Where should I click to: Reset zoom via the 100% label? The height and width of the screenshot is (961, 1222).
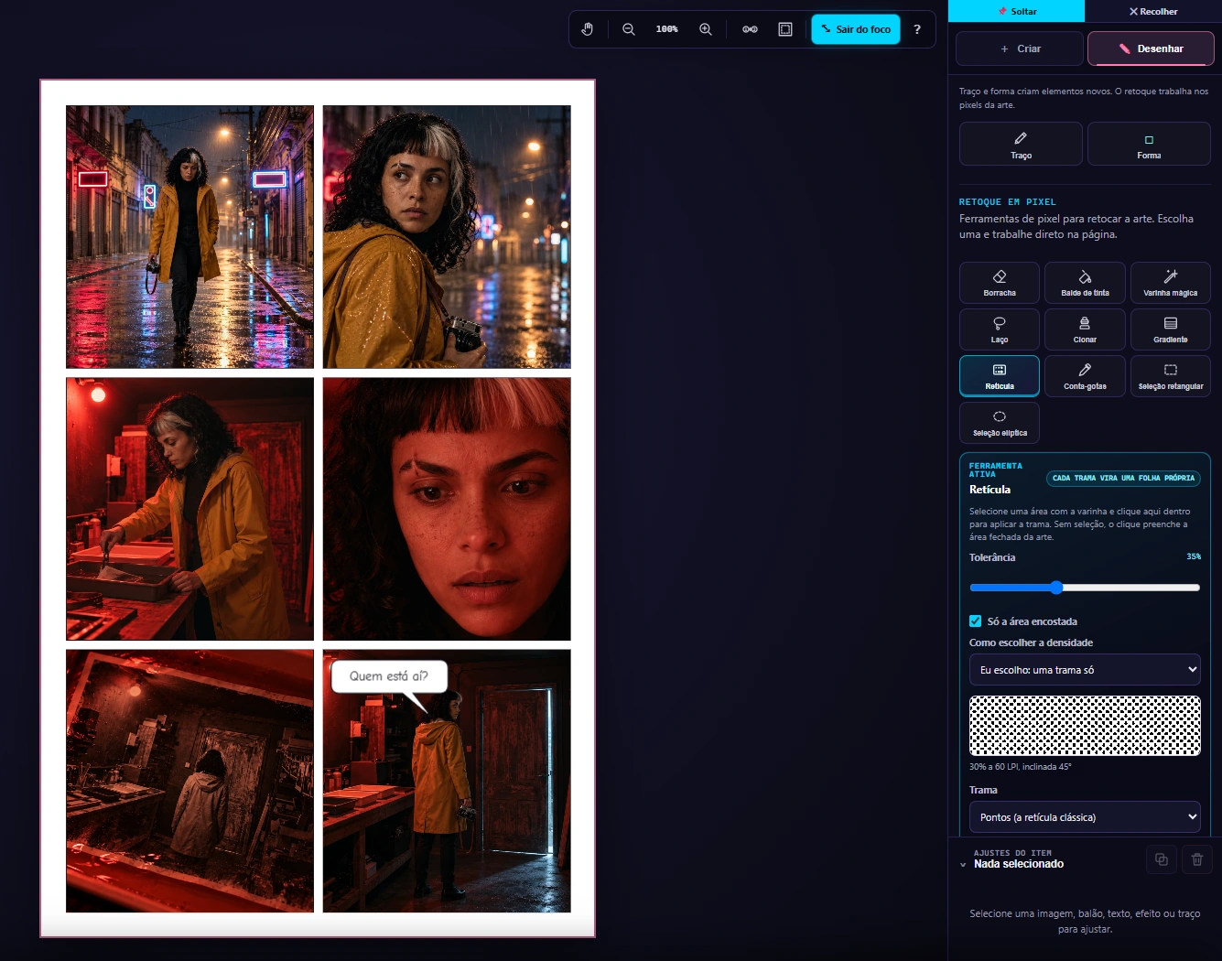click(x=666, y=29)
